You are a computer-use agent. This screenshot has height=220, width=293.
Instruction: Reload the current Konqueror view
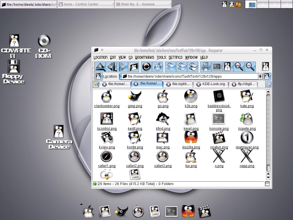(146, 66)
